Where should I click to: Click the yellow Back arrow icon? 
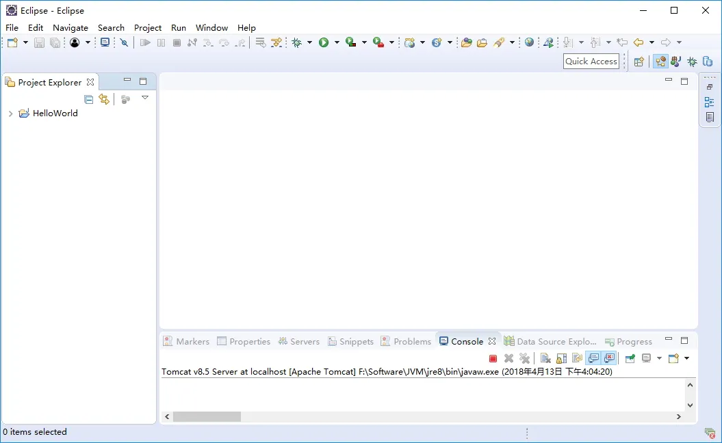pyautogui.click(x=639, y=42)
